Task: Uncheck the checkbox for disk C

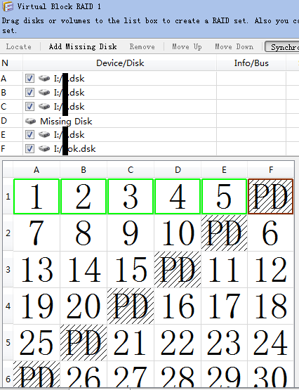Action: pyautogui.click(x=29, y=106)
